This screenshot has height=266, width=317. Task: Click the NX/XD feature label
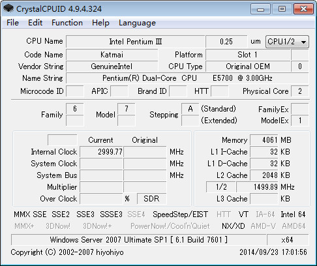point(234,226)
